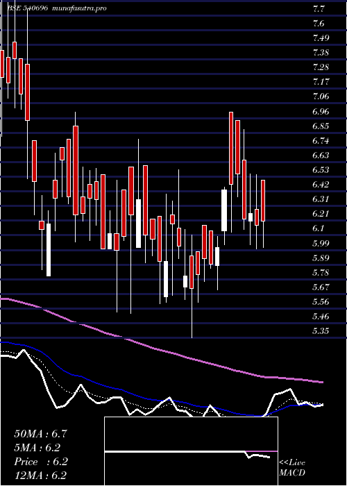This screenshot has height=486, width=347.
Task: Click the 5.56 price axis label
Action: click(321, 301)
